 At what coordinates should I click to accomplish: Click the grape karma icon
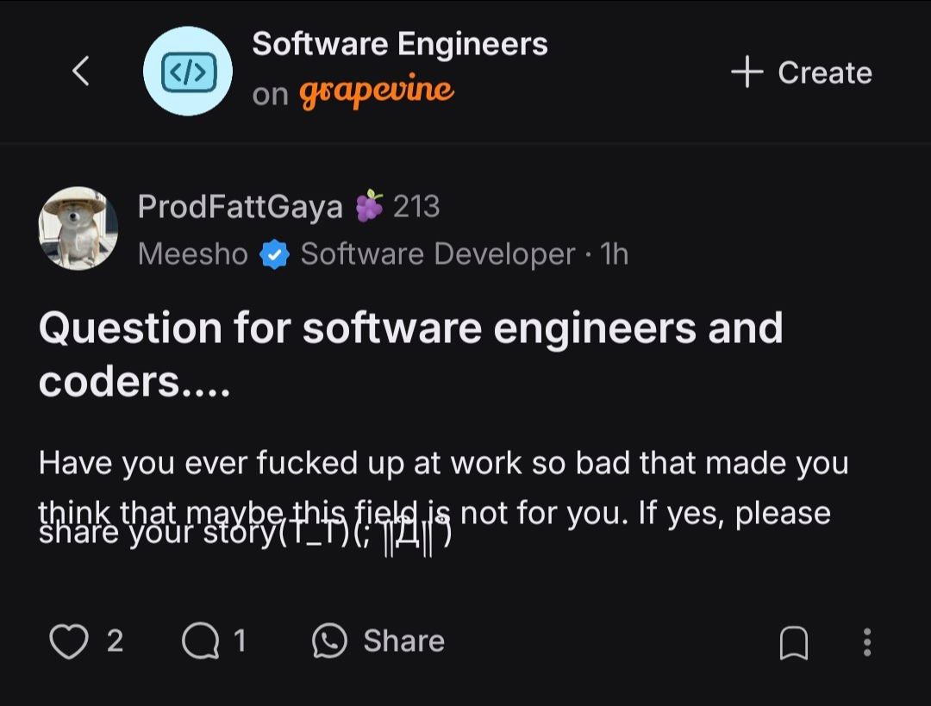[369, 207]
